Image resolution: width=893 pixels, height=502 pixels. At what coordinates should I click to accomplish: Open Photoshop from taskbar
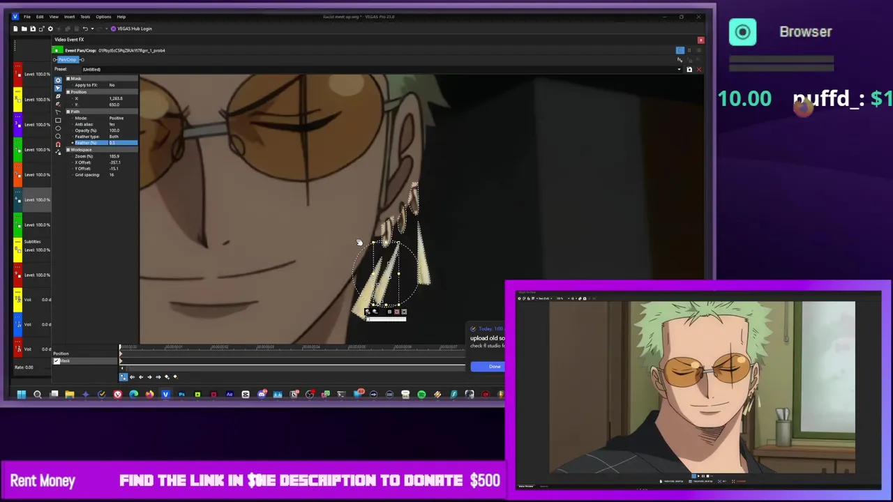tap(181, 394)
